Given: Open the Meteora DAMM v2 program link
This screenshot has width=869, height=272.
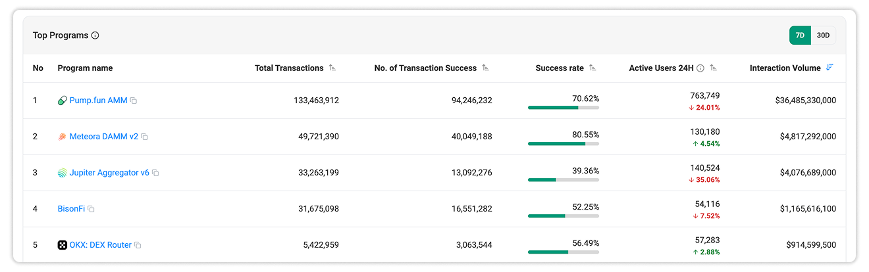Looking at the screenshot, I should (x=104, y=137).
